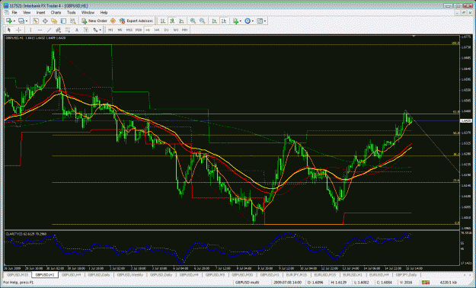Image resolution: width=476 pixels, height=288 pixels.
Task: Switch chart to bar chart icon
Action: [163, 21]
